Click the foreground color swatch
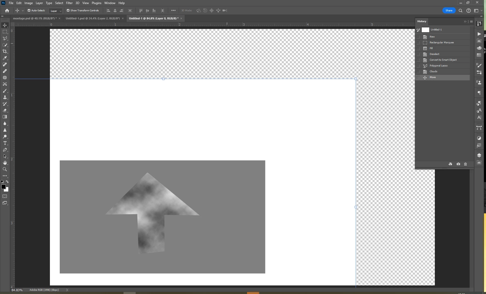 click(x=3, y=187)
